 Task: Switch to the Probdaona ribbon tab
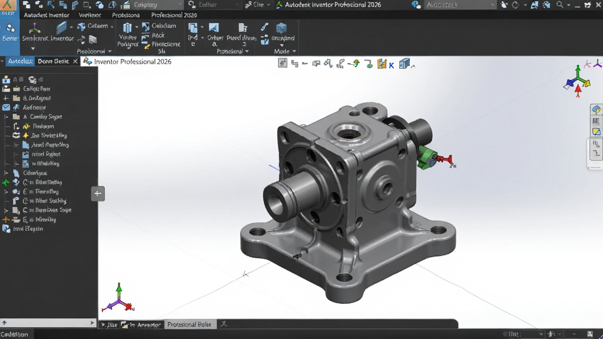tap(126, 15)
